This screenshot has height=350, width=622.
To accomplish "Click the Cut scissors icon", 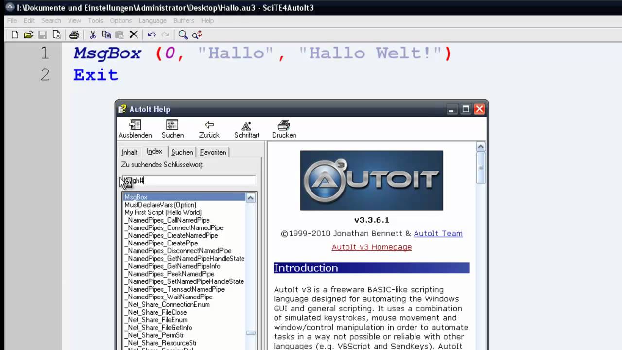I will tap(92, 35).
